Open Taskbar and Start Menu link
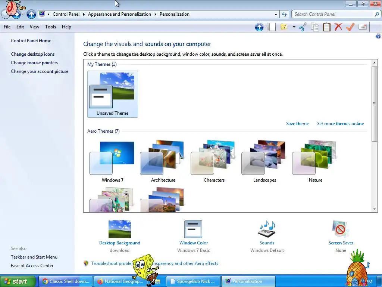 tap(34, 257)
